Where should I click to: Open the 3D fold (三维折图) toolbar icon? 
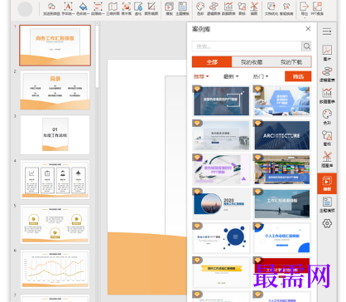point(113,7)
